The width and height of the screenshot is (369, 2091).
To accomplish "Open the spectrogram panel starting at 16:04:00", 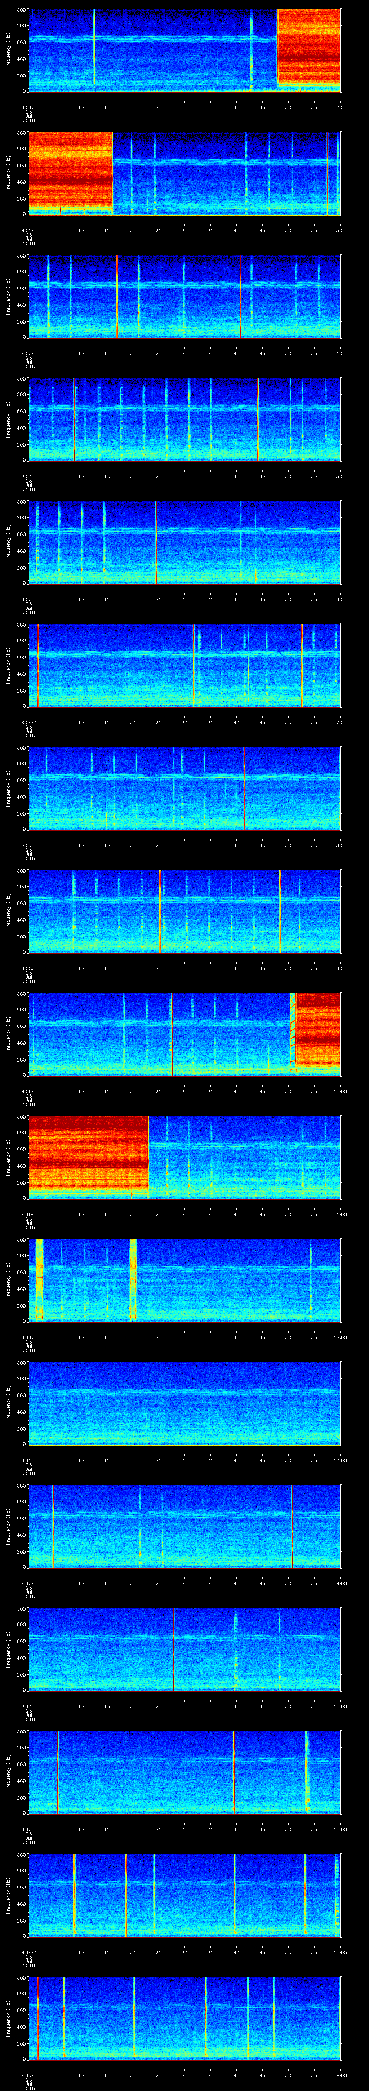I will tap(184, 419).
